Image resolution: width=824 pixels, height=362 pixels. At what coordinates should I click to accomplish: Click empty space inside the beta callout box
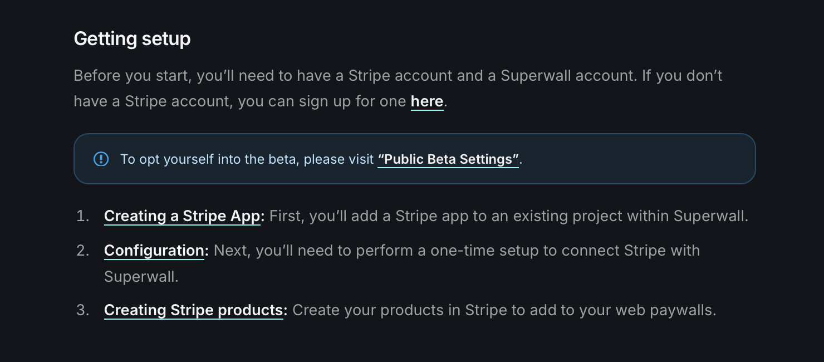[640, 159]
